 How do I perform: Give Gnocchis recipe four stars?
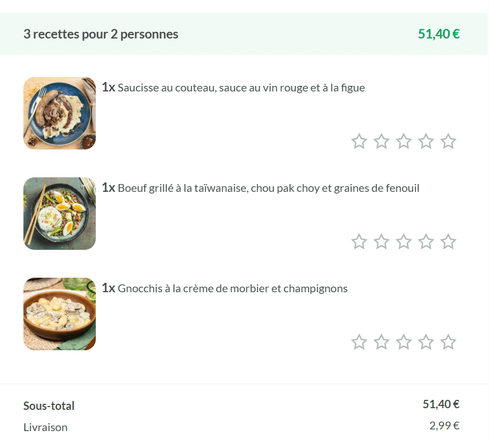click(426, 342)
